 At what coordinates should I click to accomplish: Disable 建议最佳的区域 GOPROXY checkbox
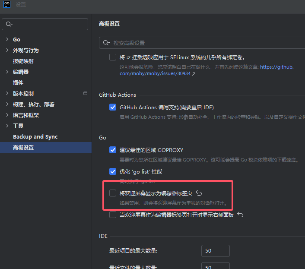(113, 150)
